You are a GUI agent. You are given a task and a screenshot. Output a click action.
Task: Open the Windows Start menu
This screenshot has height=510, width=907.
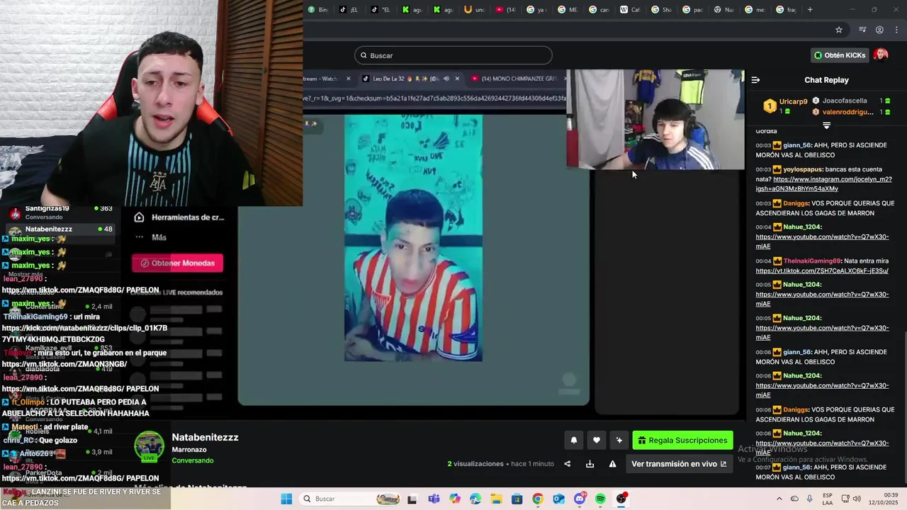coord(286,499)
